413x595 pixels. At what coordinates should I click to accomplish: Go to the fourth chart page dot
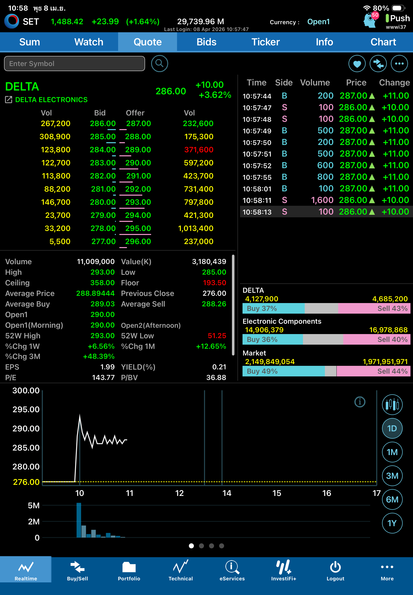point(222,546)
